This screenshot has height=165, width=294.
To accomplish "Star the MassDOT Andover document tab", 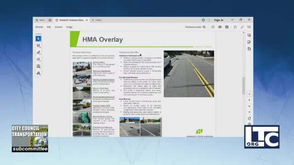I will tap(57, 20).
